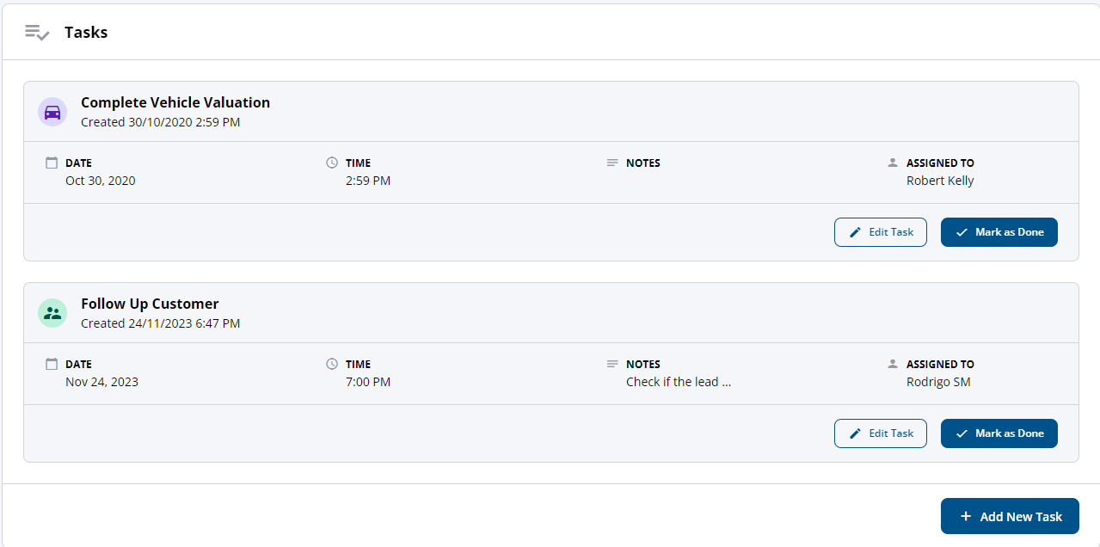Click the Tasks heading text
Image resolution: width=1100 pixels, height=547 pixels.
point(86,33)
